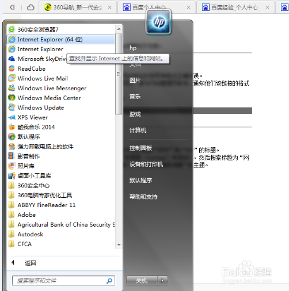Open shutdown options arrow next to 关机
The height and width of the screenshot is (291, 289).
[x=163, y=281]
